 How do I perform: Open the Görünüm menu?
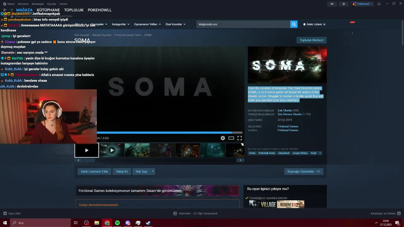[23, 4]
